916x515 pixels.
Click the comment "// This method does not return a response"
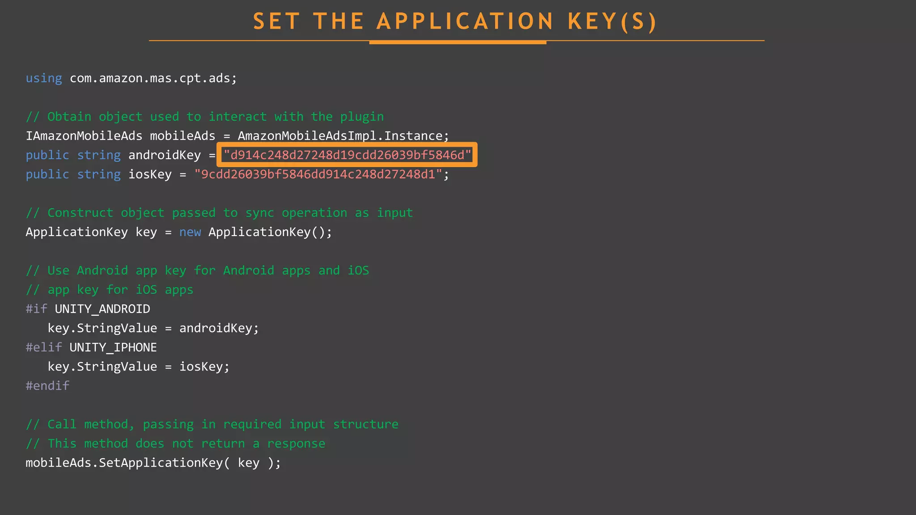point(175,443)
